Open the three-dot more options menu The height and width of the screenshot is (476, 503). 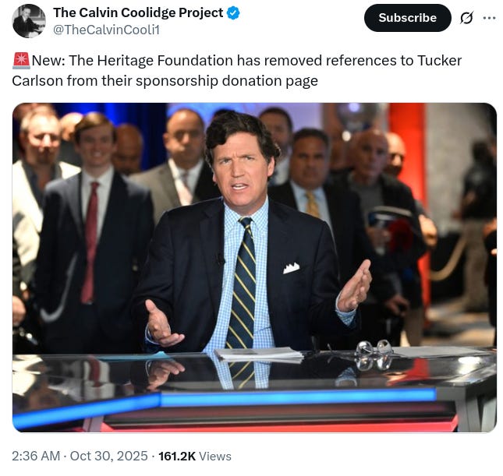489,18
